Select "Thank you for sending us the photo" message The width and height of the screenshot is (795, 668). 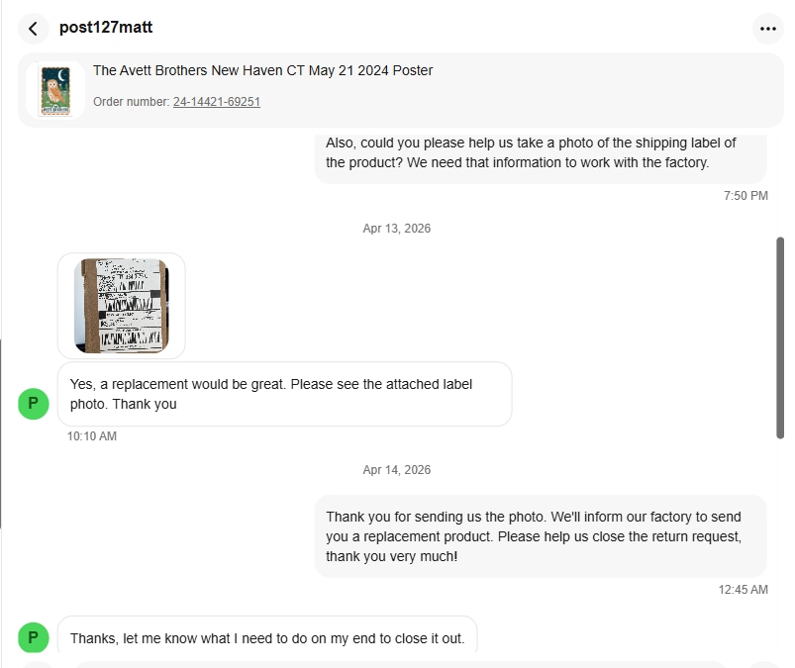pyautogui.click(x=540, y=535)
